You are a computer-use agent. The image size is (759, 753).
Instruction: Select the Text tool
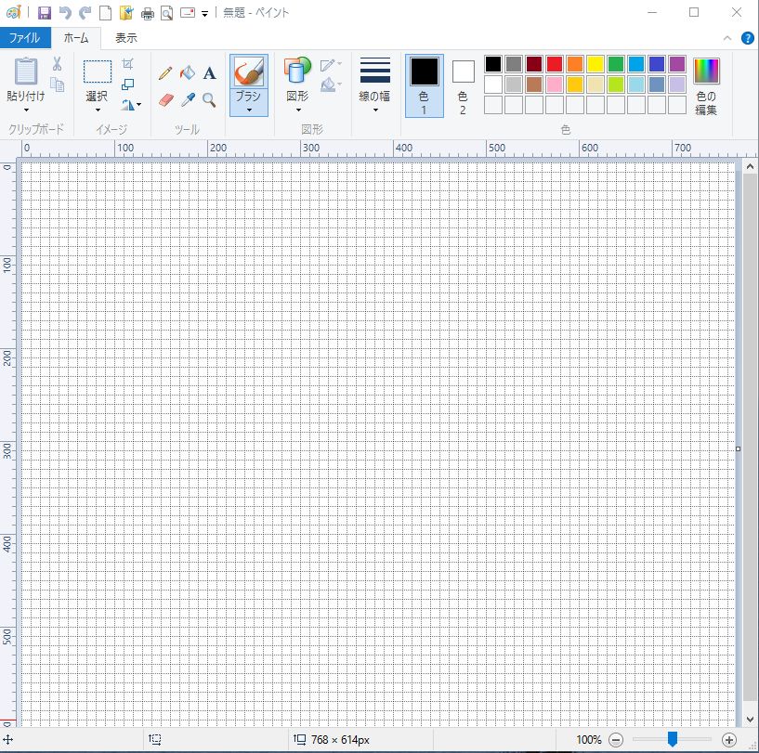tap(209, 73)
